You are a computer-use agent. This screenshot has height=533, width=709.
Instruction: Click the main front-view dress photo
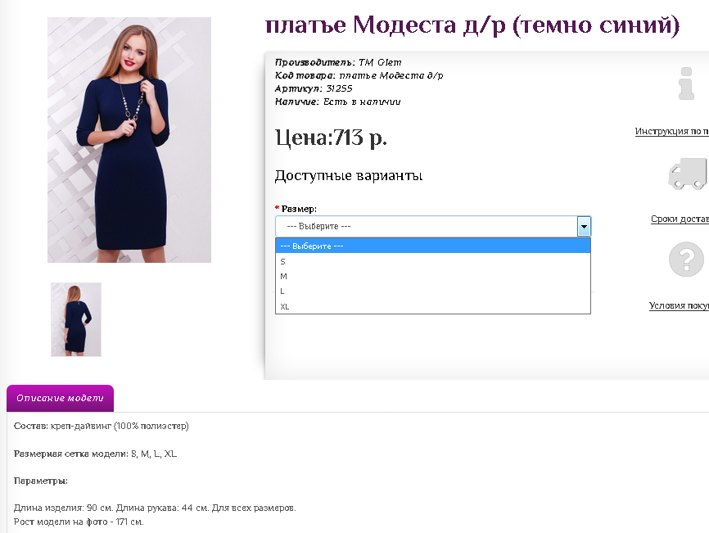coord(129,140)
